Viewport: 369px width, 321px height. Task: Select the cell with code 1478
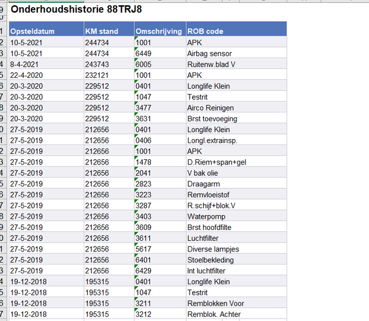click(x=160, y=162)
